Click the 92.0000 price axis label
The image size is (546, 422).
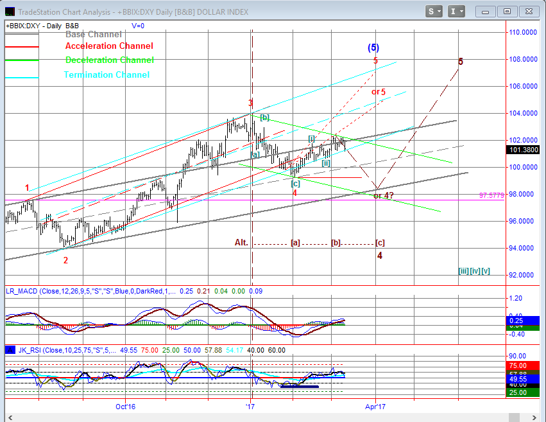point(521,275)
